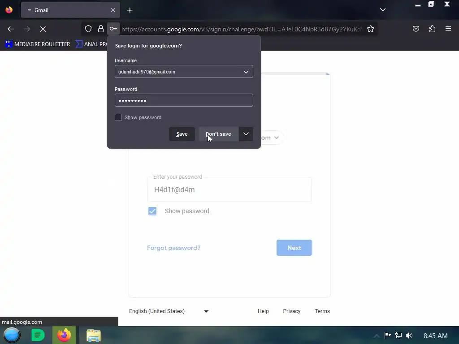Image resolution: width=459 pixels, height=344 pixels.
Task: Bookmark this page with star icon
Action: (x=371, y=29)
